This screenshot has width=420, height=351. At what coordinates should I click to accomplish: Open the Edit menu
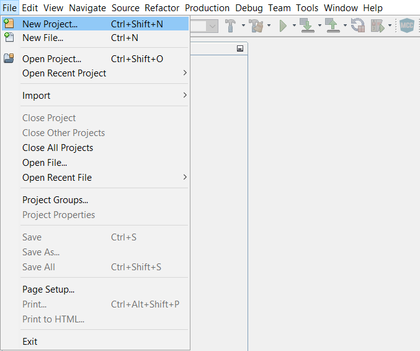tap(30, 8)
